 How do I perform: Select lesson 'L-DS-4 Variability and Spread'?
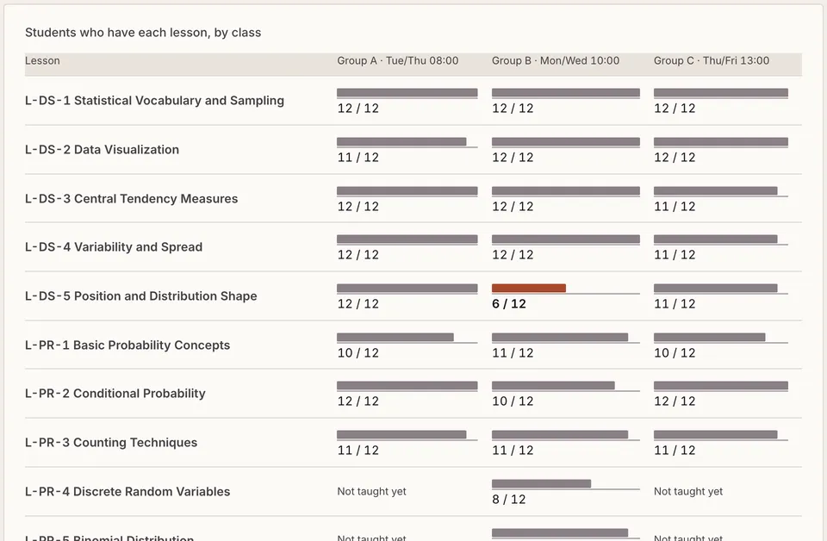point(114,247)
